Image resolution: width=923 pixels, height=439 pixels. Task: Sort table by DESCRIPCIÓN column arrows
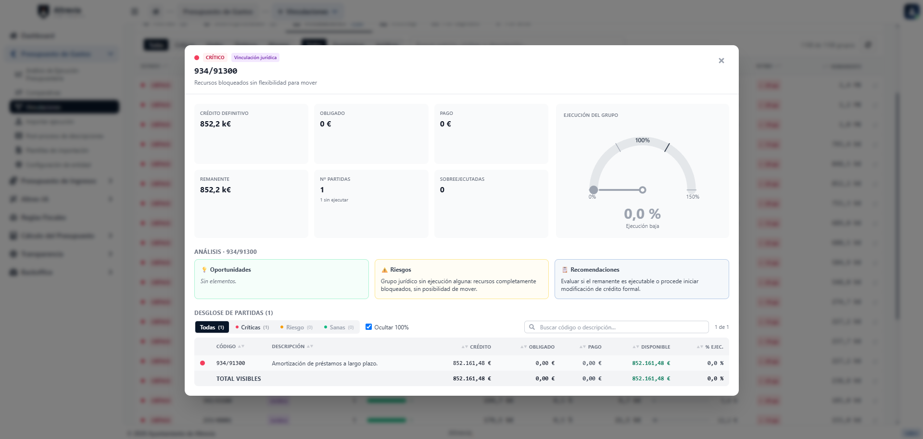[x=310, y=346]
